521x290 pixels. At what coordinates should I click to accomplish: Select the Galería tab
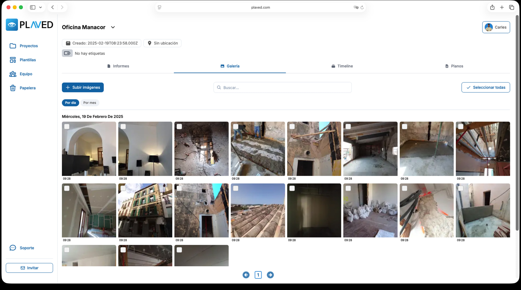point(230,66)
